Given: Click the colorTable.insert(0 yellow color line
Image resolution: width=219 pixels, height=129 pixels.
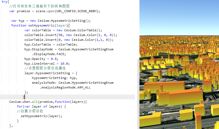Looking at the screenshot, I should pyautogui.click(x=69, y=40).
